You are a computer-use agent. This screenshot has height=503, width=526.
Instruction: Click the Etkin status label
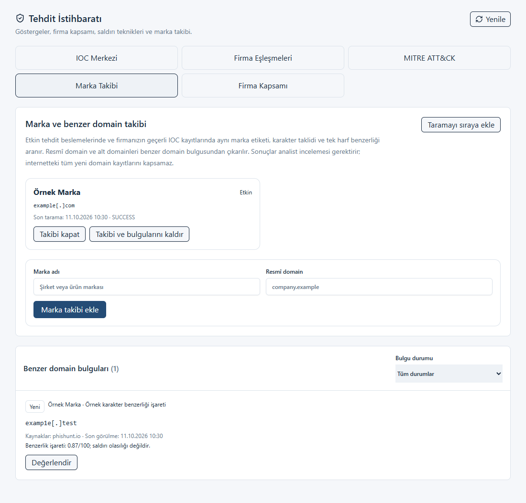tap(246, 193)
